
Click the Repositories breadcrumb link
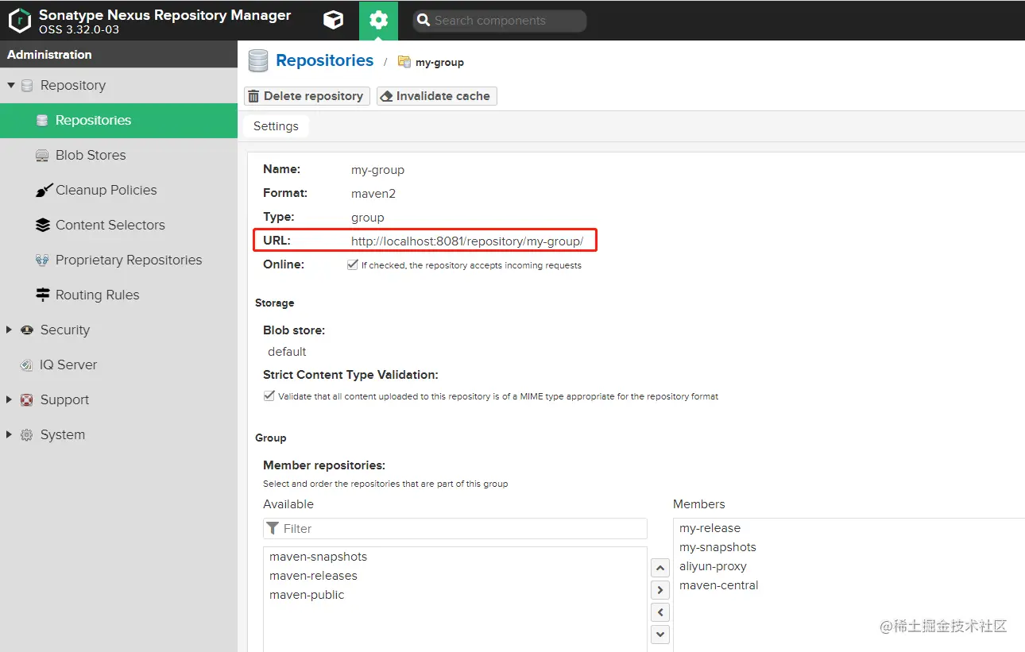324,60
